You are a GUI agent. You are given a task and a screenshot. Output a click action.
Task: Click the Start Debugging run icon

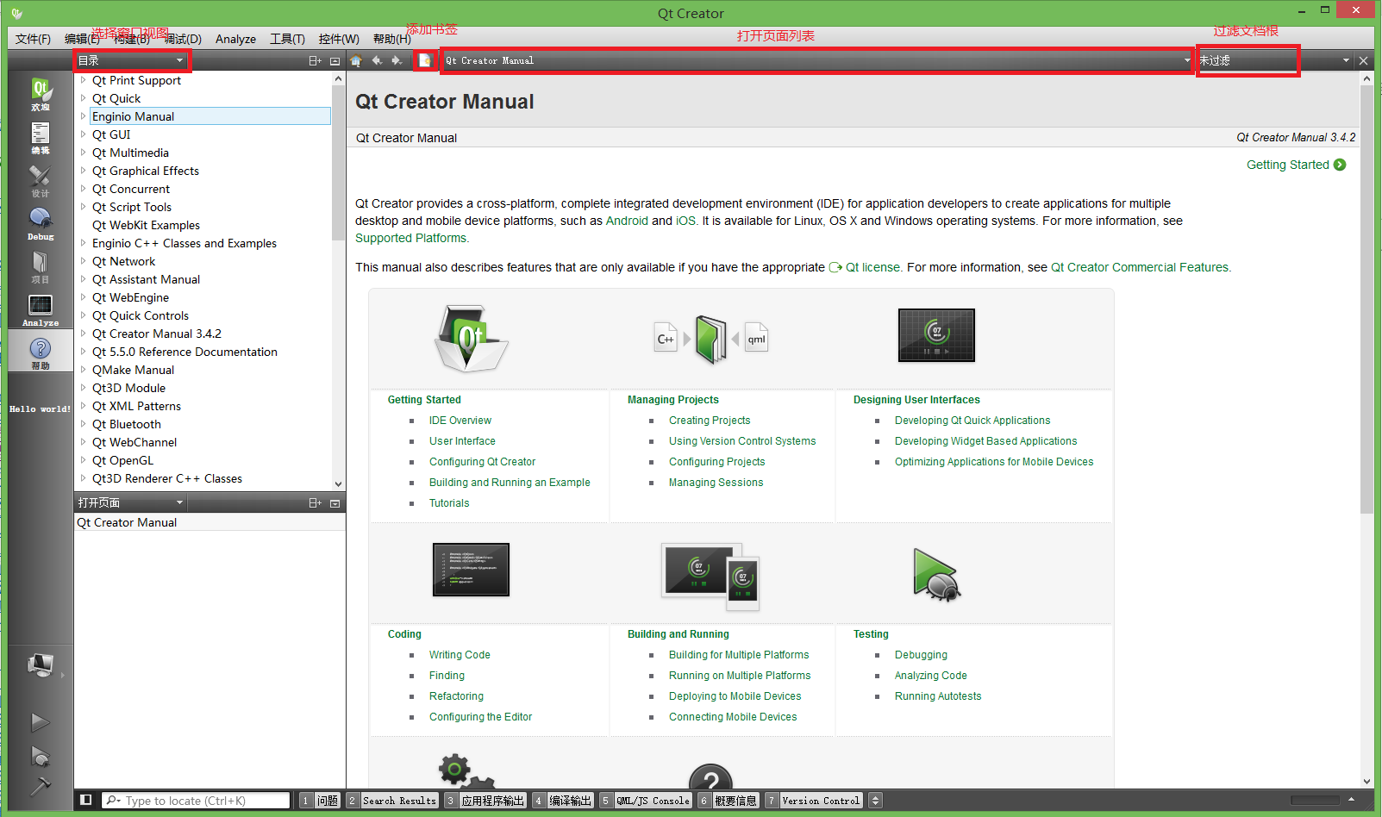[41, 756]
